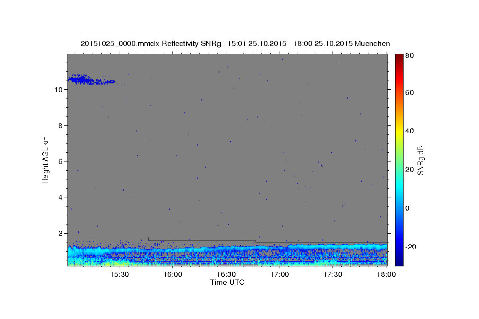This screenshot has width=479, height=319.
Task: Click the 16:30 time tick label
Action: tap(226, 275)
